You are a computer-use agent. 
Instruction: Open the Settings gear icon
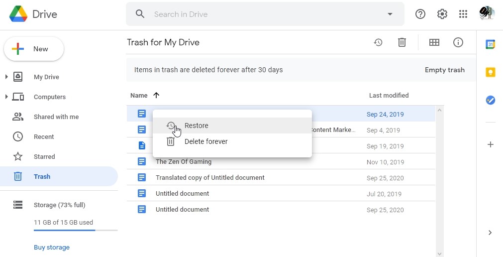(x=442, y=14)
